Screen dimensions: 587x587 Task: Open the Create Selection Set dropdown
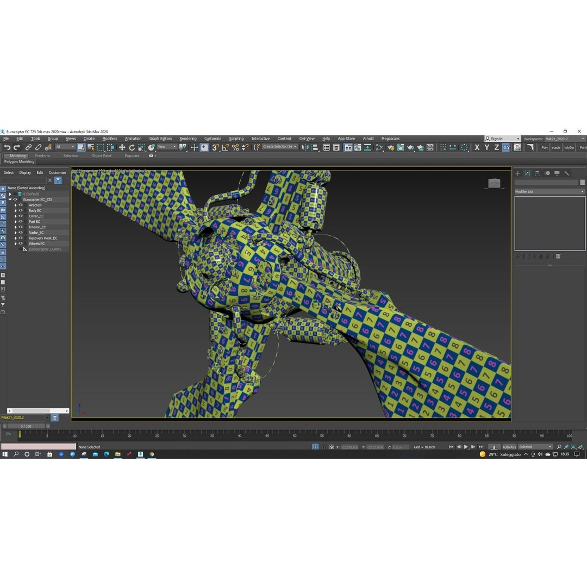pyautogui.click(x=280, y=147)
